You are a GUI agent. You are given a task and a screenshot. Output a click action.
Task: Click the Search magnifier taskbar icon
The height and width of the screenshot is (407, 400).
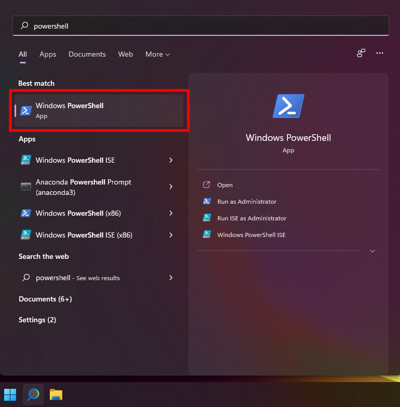tap(33, 395)
